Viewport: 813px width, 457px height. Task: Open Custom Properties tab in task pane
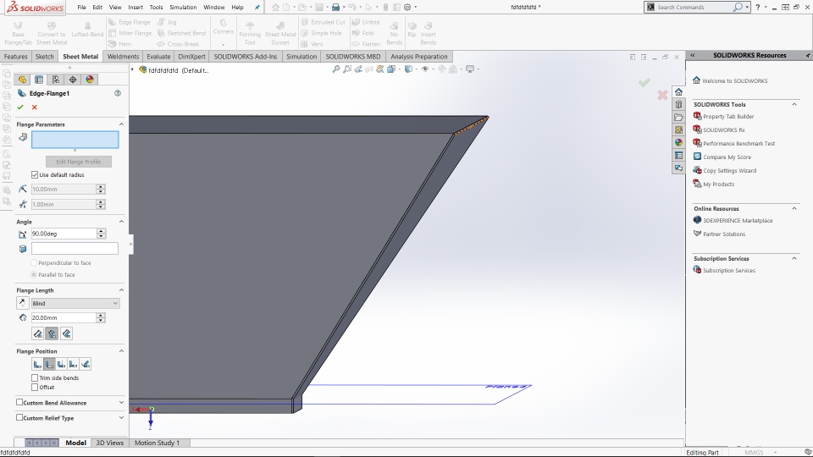coord(678,156)
